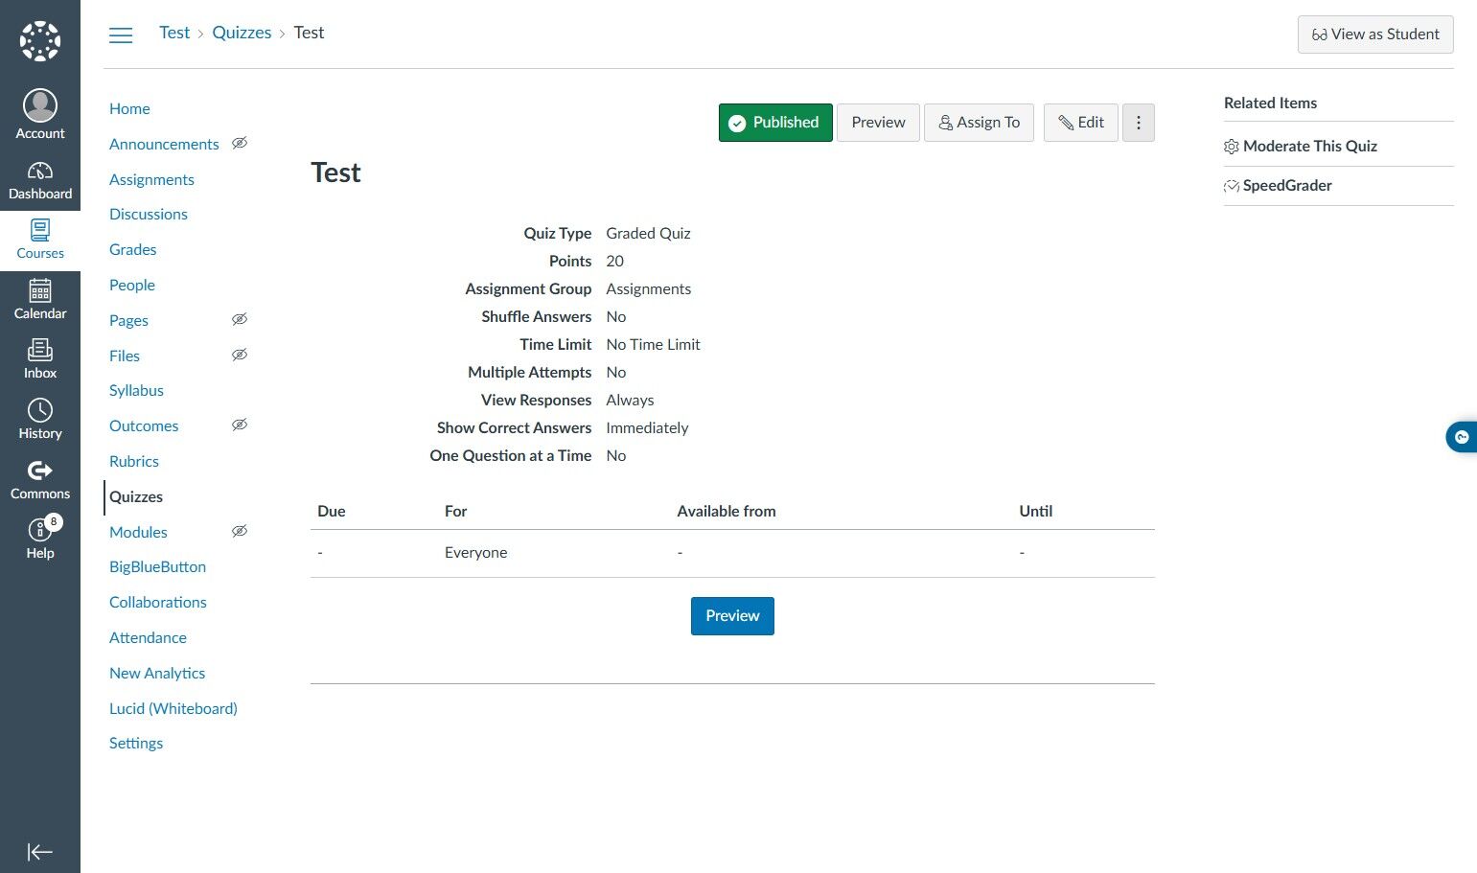Click the Points value 20
This screenshot has height=873, width=1477.
pos(614,261)
